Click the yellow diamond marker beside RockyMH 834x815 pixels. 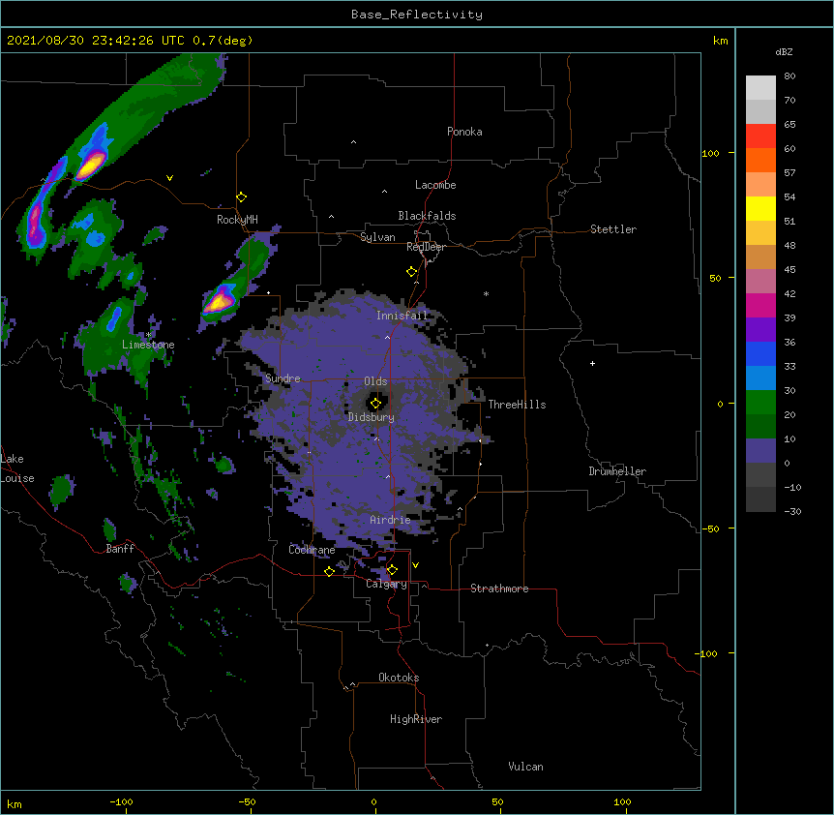[241, 197]
